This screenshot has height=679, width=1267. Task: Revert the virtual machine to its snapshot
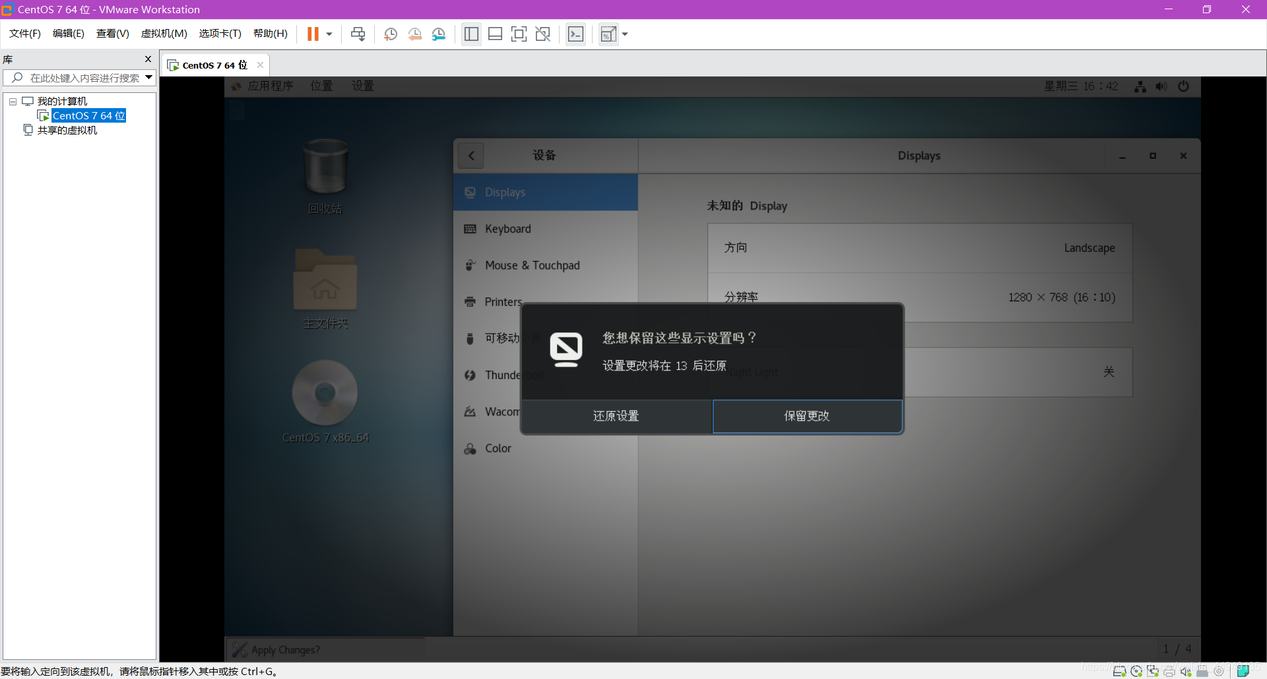tap(415, 34)
